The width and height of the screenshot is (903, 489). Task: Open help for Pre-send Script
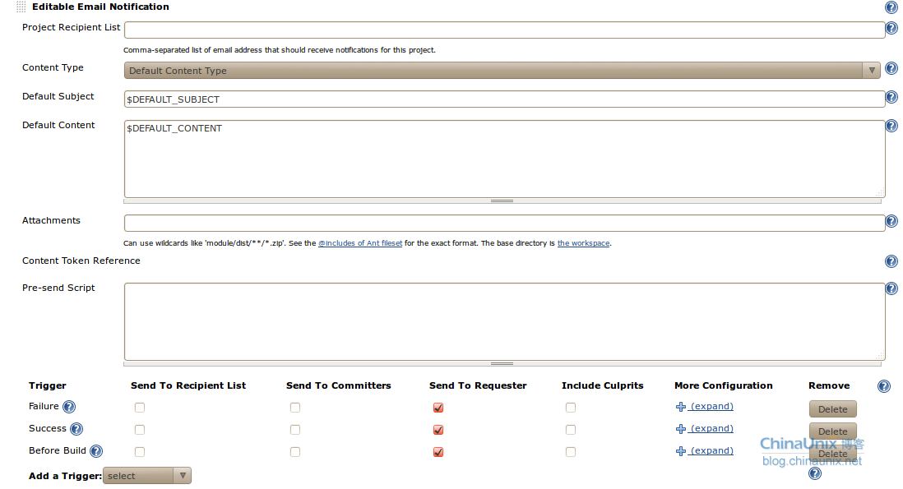coord(891,288)
